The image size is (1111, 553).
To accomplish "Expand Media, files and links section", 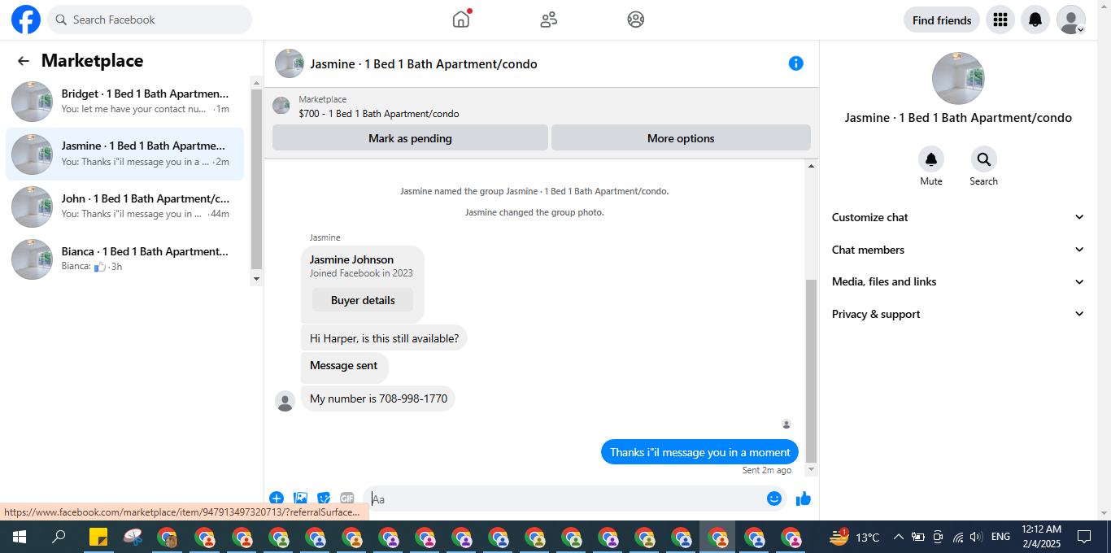I will tap(958, 281).
